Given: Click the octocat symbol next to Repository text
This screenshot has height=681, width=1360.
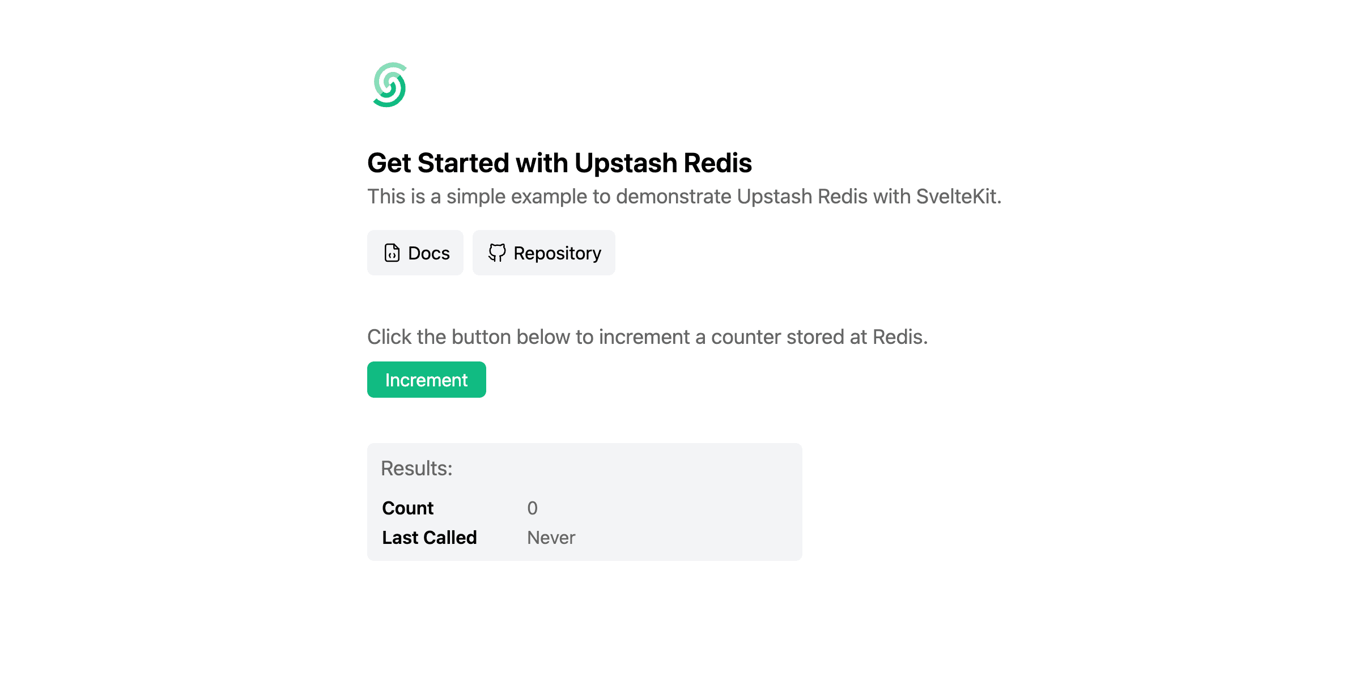Looking at the screenshot, I should point(498,253).
